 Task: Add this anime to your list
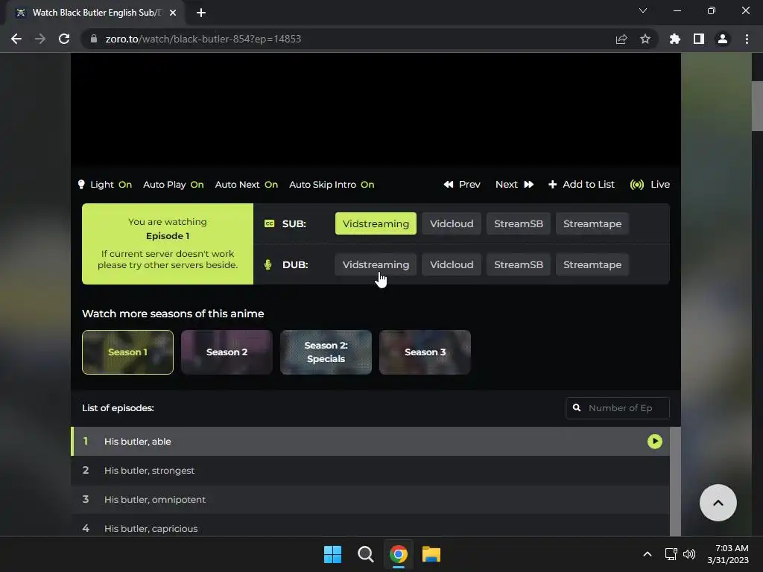(581, 185)
